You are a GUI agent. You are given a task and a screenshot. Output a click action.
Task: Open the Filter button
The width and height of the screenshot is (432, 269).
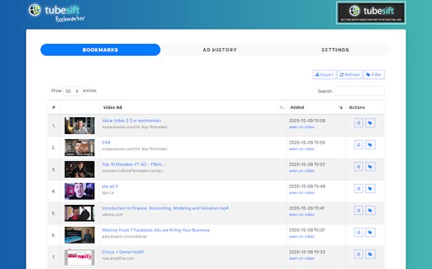(x=374, y=75)
